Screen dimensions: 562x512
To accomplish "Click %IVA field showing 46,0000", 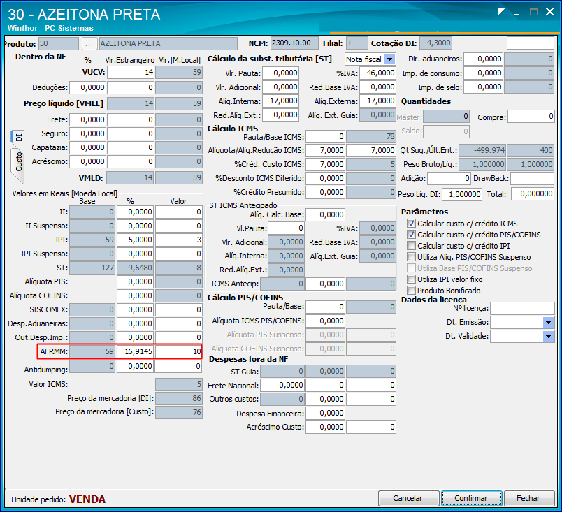I will [x=377, y=73].
